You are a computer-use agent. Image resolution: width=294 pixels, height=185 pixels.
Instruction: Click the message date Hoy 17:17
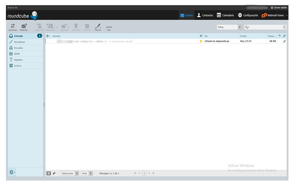(245, 41)
